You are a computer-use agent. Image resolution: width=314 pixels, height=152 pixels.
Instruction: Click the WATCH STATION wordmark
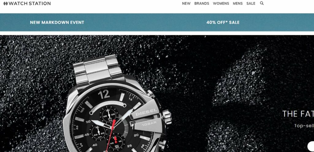point(30,3)
